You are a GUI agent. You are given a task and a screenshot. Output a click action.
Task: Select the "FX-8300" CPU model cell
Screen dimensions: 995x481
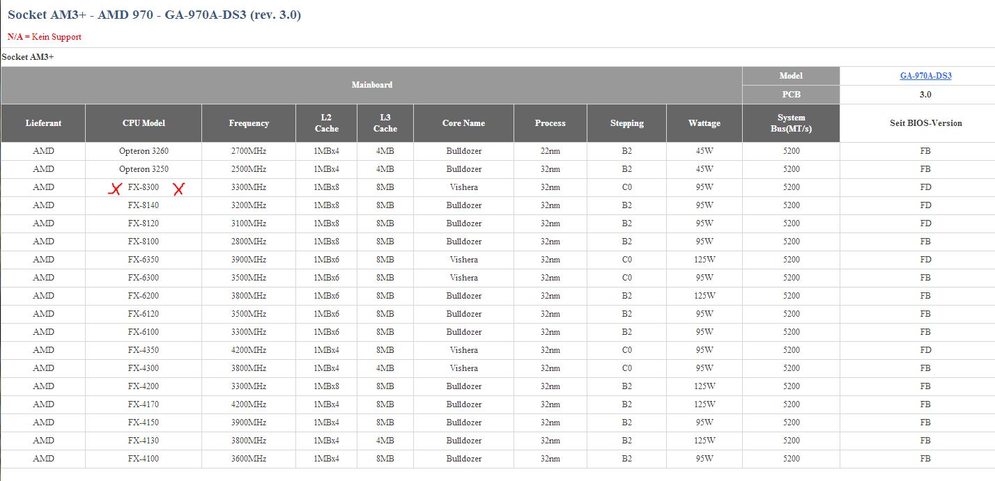[144, 187]
